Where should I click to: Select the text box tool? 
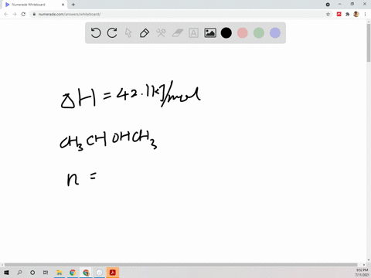(x=193, y=33)
